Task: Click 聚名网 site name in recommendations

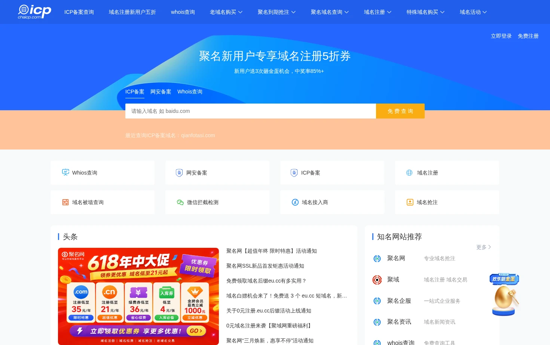Action: click(396, 258)
